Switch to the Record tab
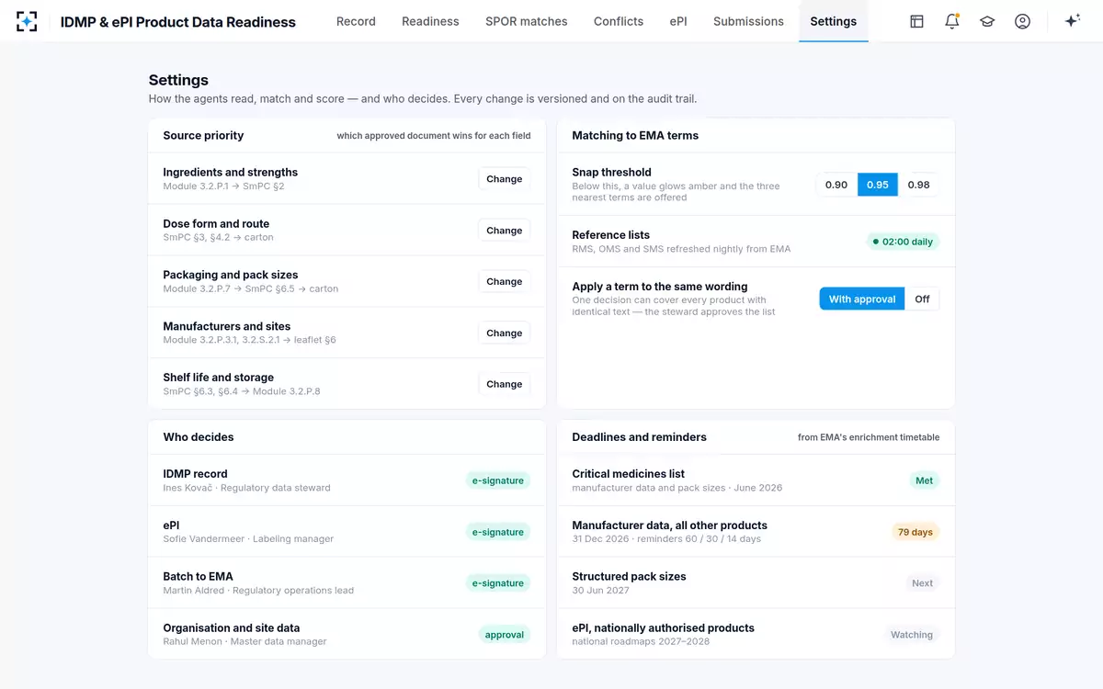 pos(356,21)
